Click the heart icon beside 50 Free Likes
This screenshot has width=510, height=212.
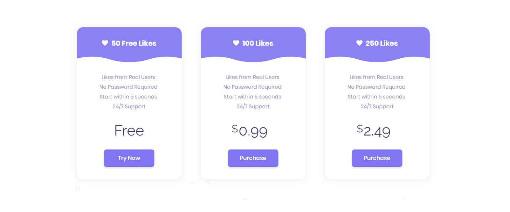(x=105, y=43)
